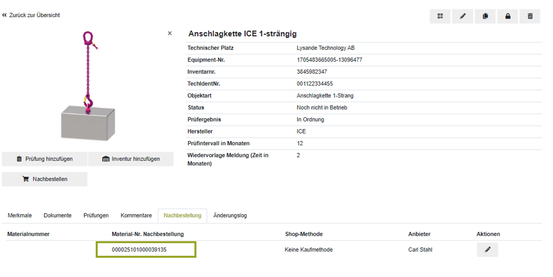Click material number 000025101000039135
Image resolution: width=553 pixels, height=277 pixels.
[139, 250]
